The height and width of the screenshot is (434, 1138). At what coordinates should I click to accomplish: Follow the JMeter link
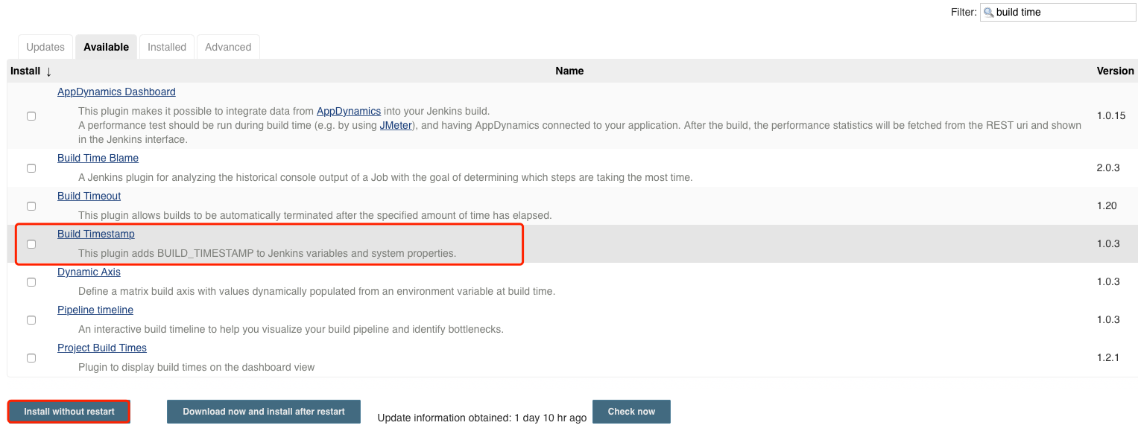(396, 125)
